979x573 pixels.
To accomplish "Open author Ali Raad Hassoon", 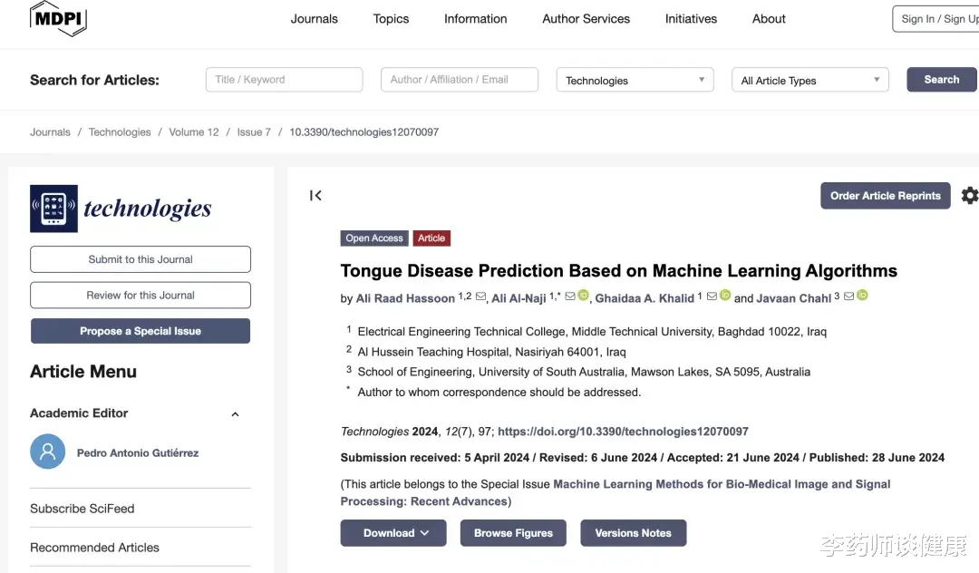I will pos(405,298).
